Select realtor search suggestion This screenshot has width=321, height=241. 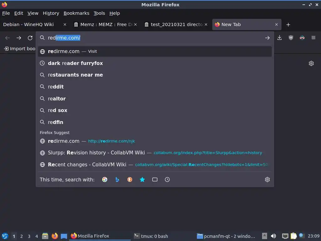(155, 99)
